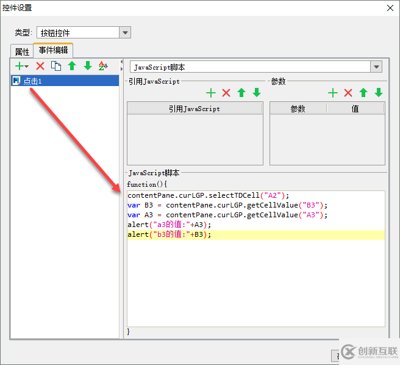
Task: Add a new parameter with plus icon
Action: (333, 93)
